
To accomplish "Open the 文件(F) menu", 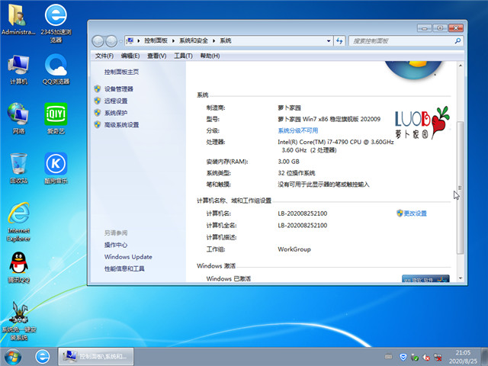I will coord(104,56).
